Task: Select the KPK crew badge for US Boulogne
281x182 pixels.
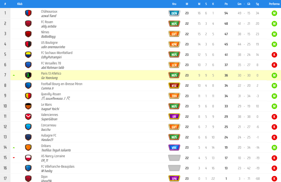Action: pos(174,44)
